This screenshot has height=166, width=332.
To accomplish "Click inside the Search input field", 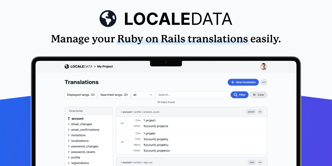I will [x=193, y=95].
